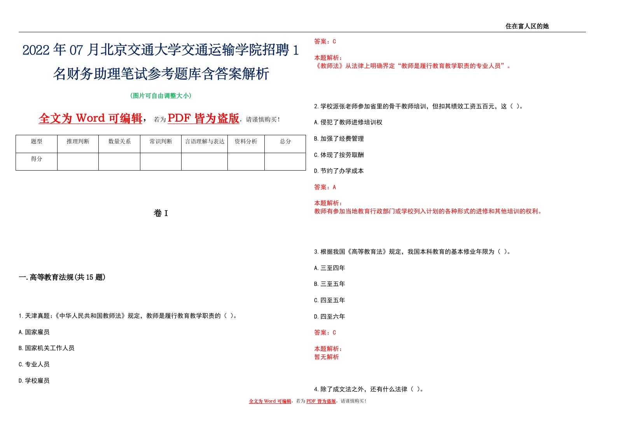The image size is (617, 436).
Task: Click question 1 text about 教师法
Action: pyautogui.click(x=128, y=316)
